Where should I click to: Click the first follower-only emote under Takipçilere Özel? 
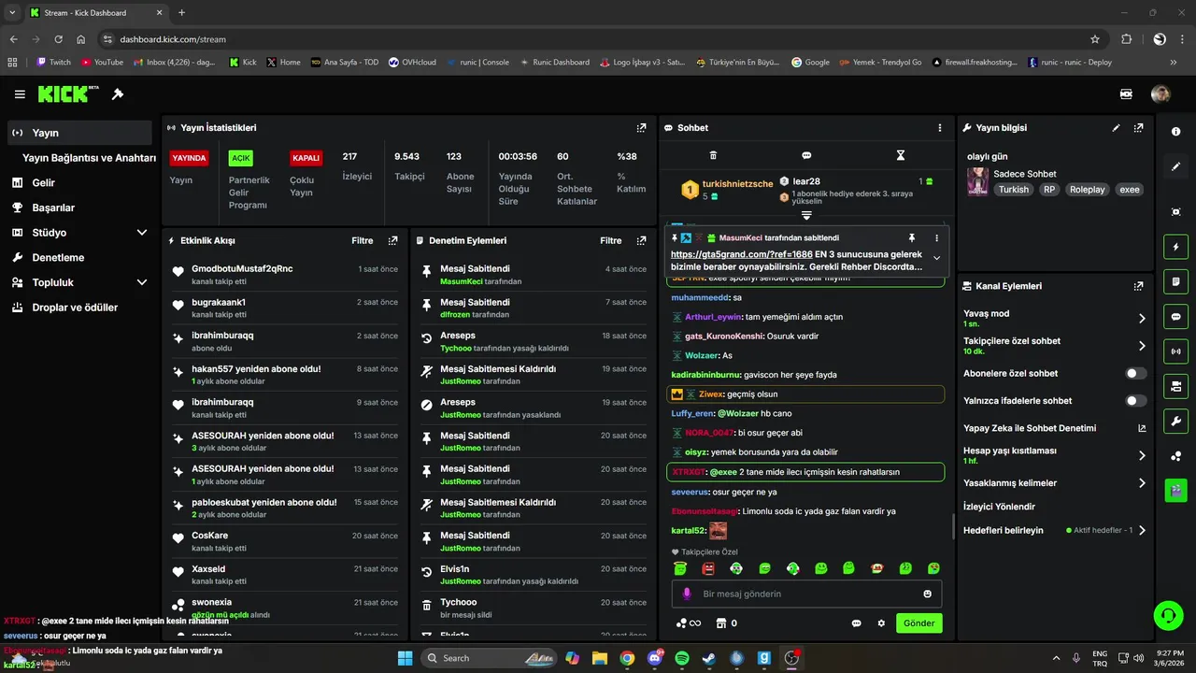click(x=680, y=568)
